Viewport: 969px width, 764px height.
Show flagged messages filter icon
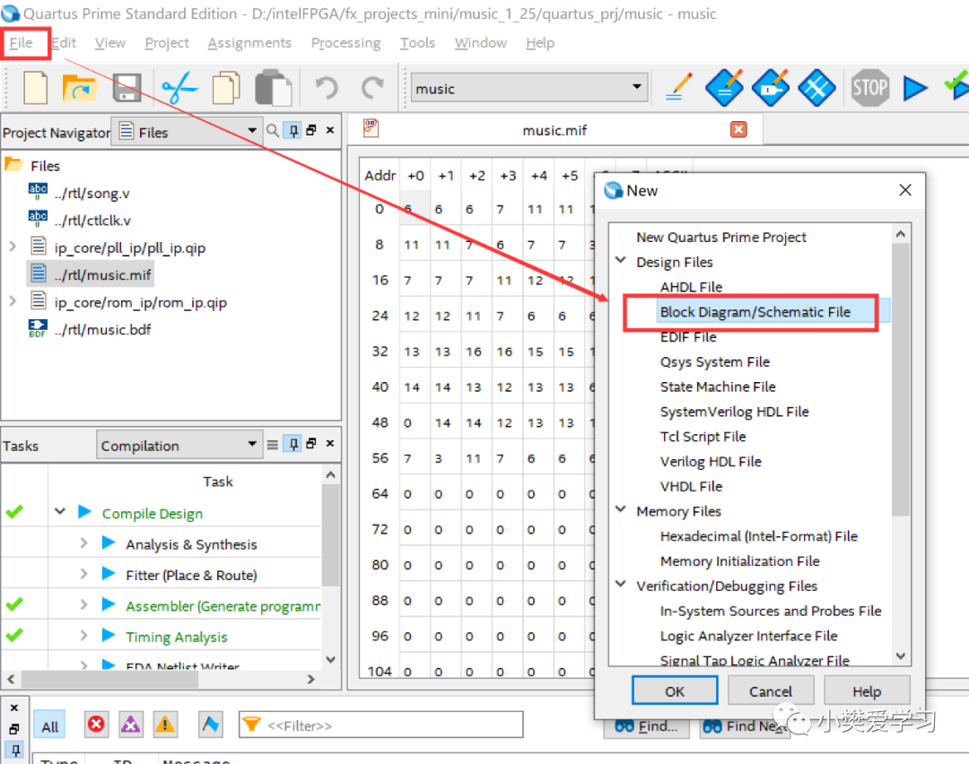(211, 725)
